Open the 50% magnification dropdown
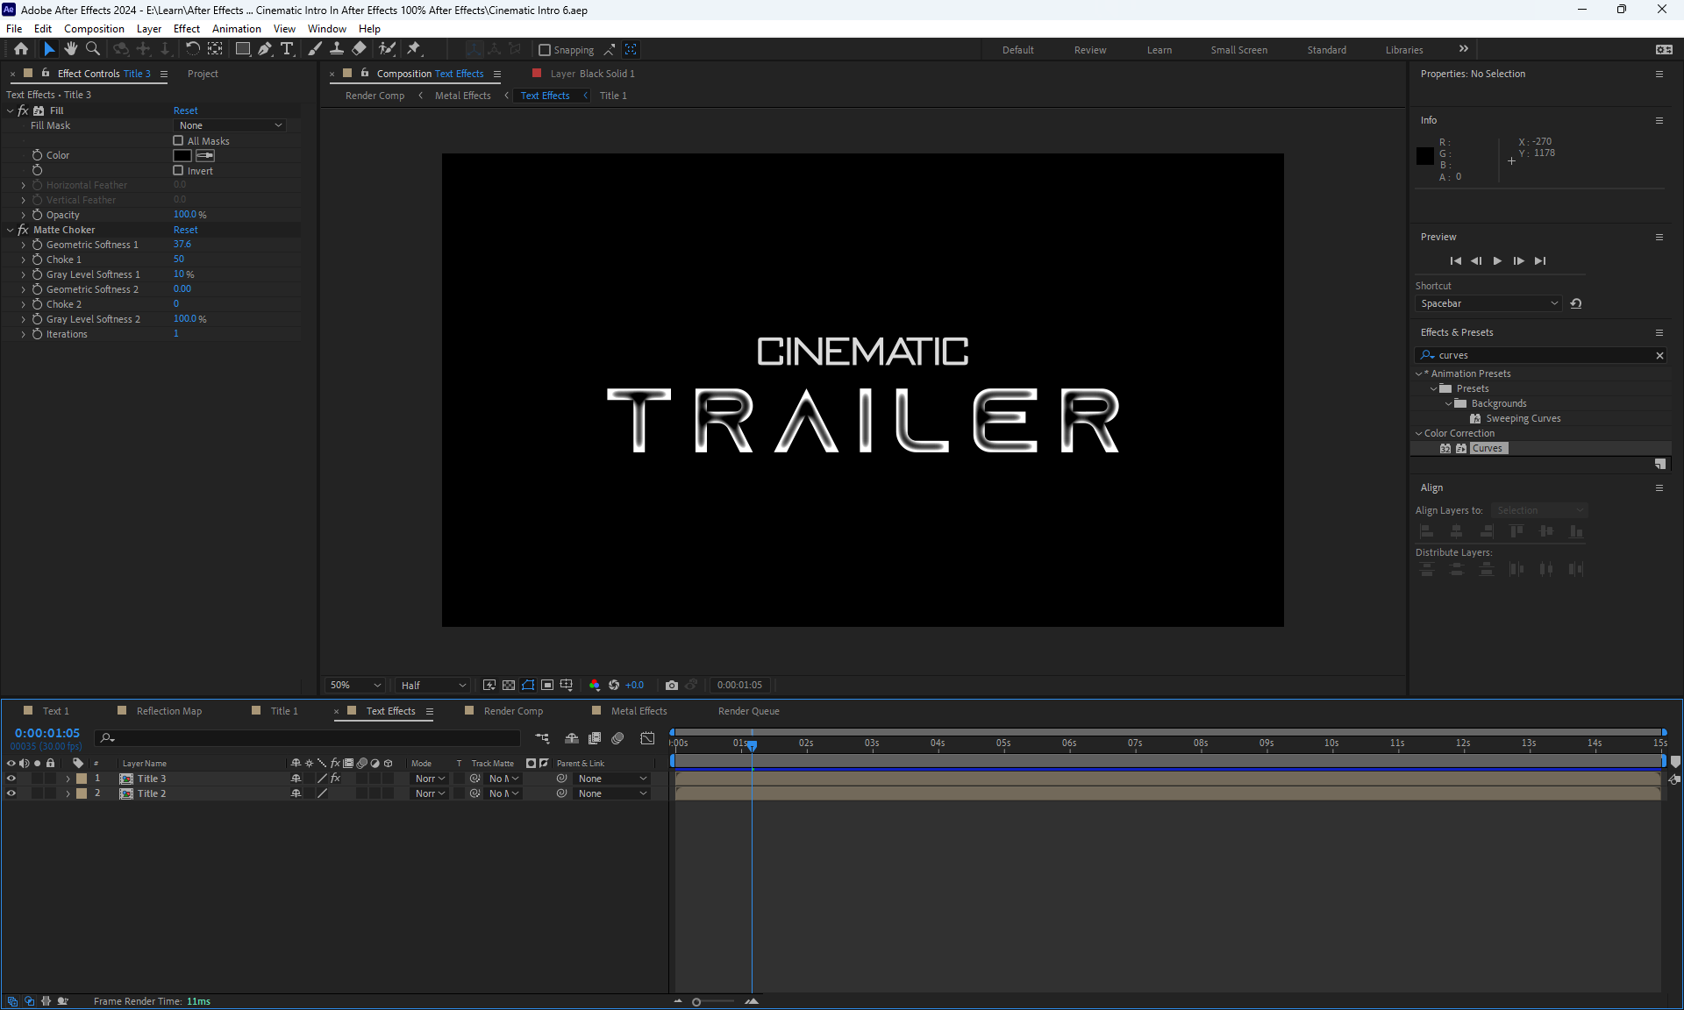The width and height of the screenshot is (1684, 1010). 355,685
